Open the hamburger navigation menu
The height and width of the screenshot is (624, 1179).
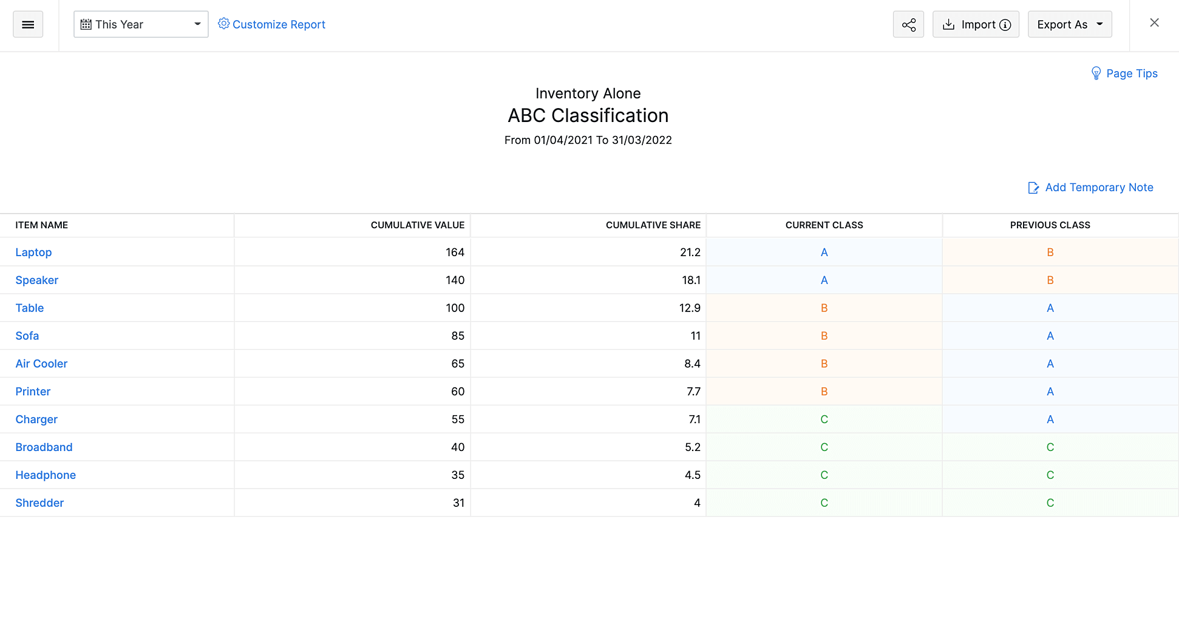28,24
